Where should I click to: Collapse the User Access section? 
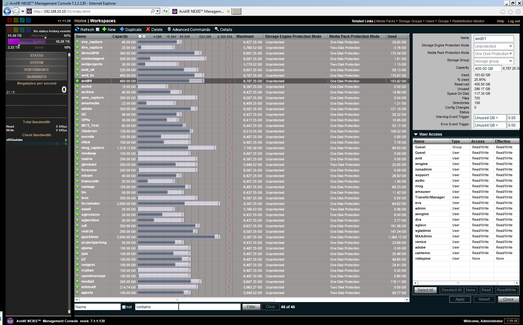coord(416,134)
